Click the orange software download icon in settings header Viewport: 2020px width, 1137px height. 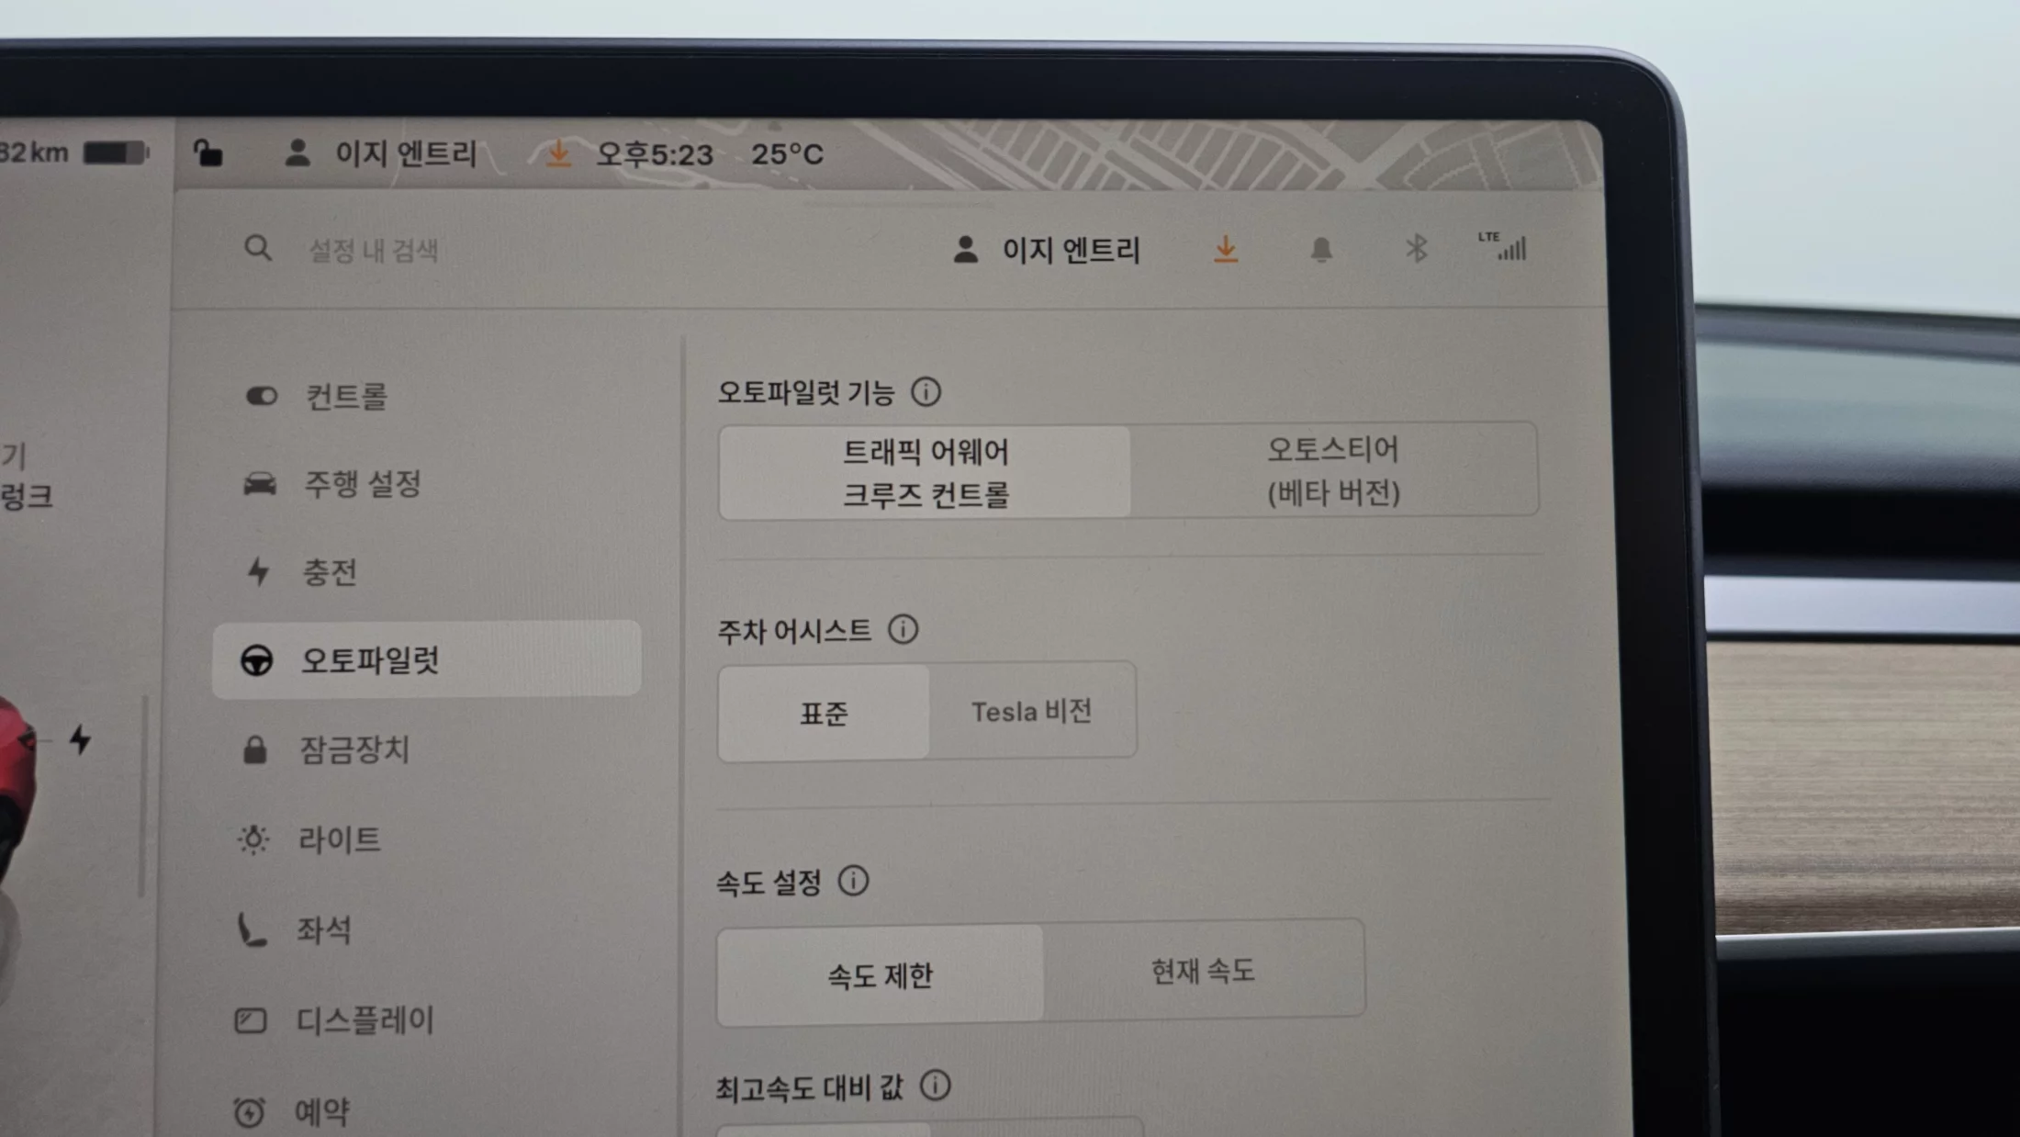click(1225, 249)
